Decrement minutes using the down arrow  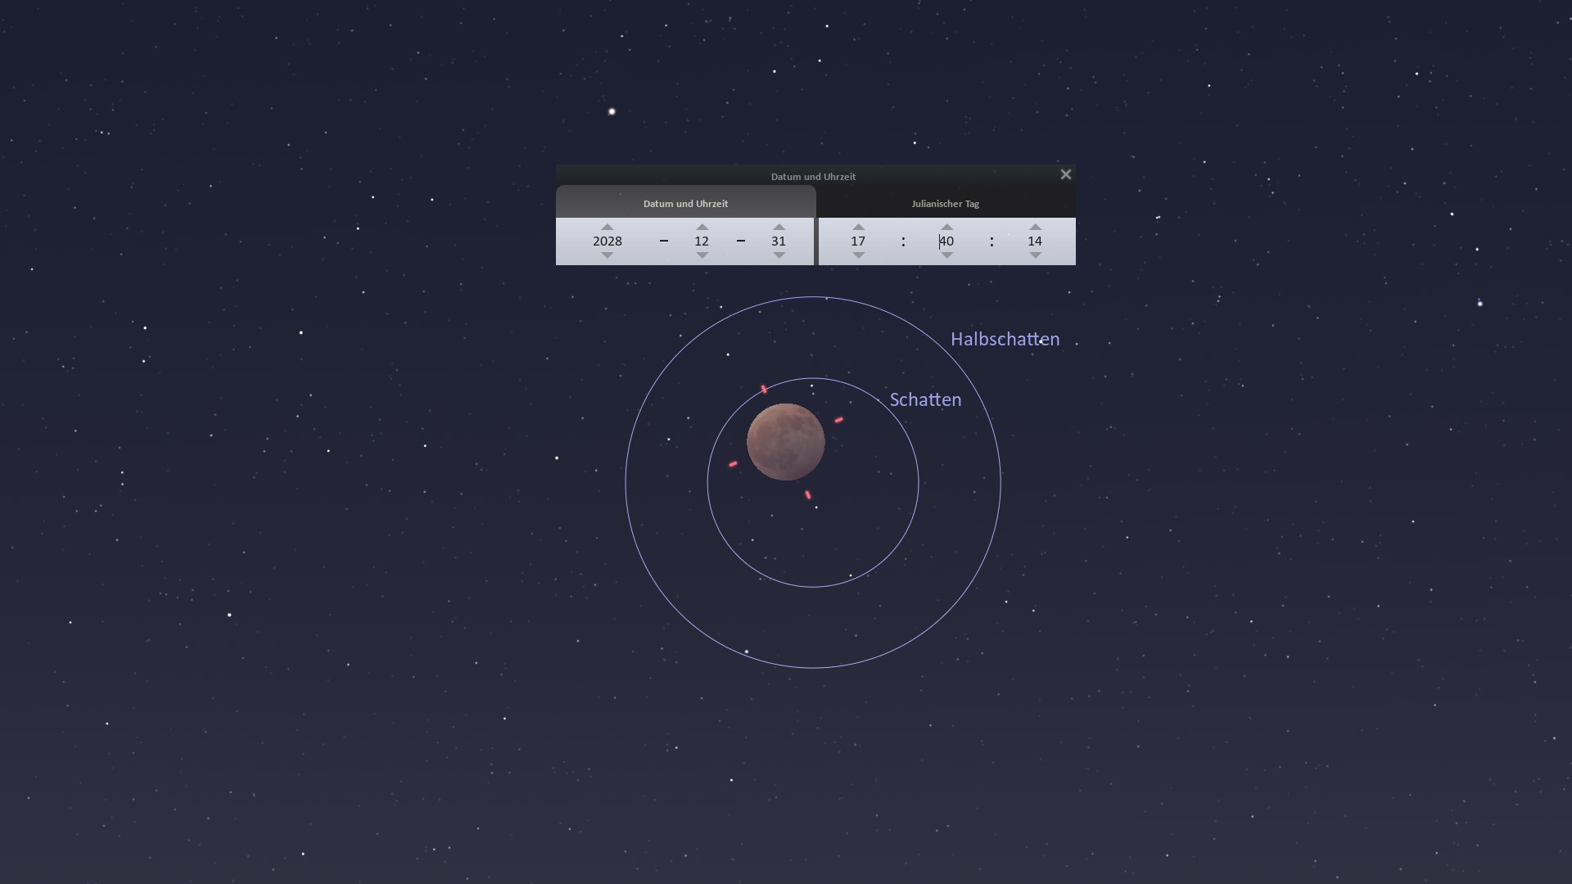[946, 255]
